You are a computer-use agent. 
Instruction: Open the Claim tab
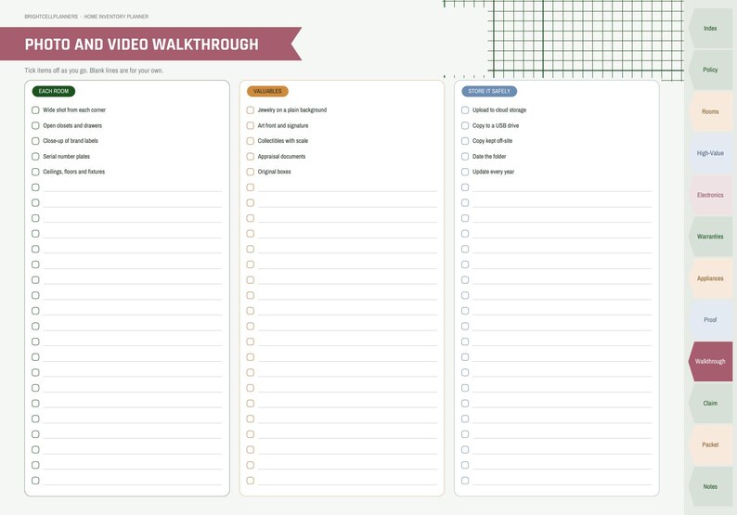coord(710,403)
